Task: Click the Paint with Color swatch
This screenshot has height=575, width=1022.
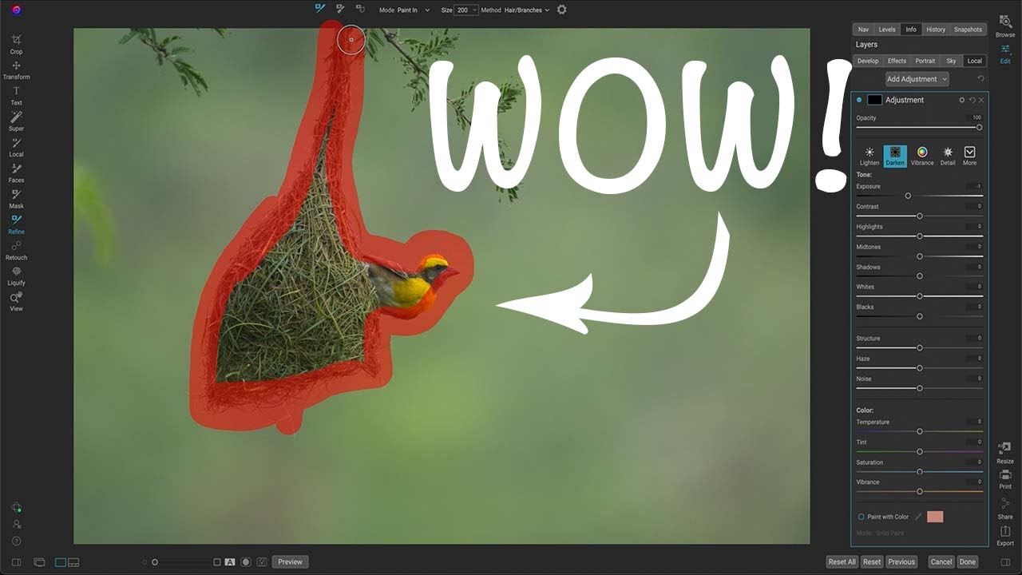Action: click(x=935, y=517)
